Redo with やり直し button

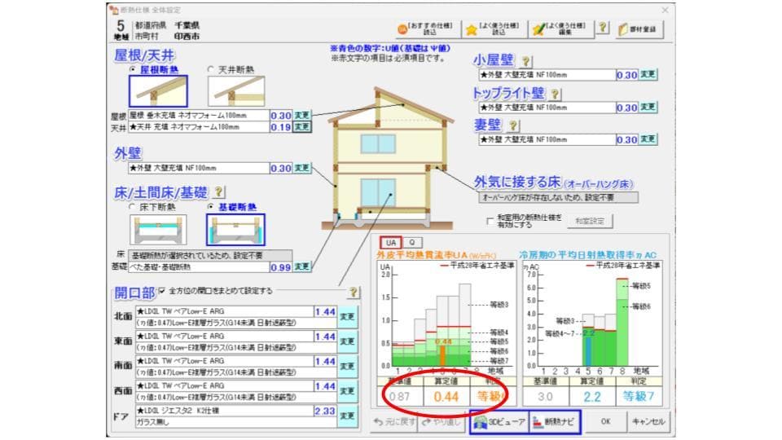coord(442,422)
